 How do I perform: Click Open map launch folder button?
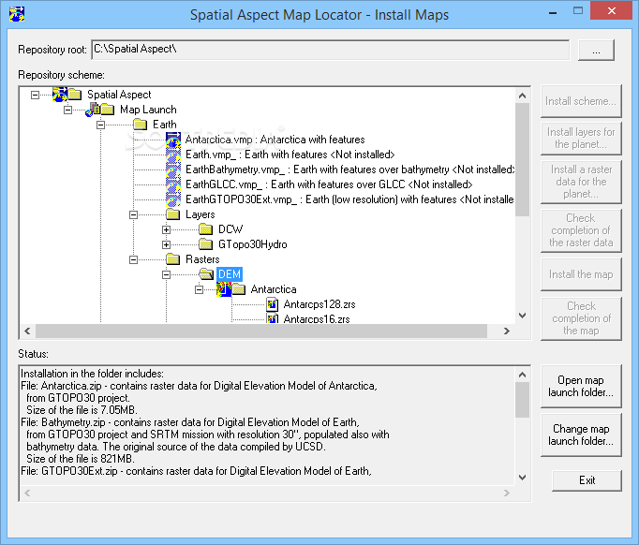(x=581, y=386)
